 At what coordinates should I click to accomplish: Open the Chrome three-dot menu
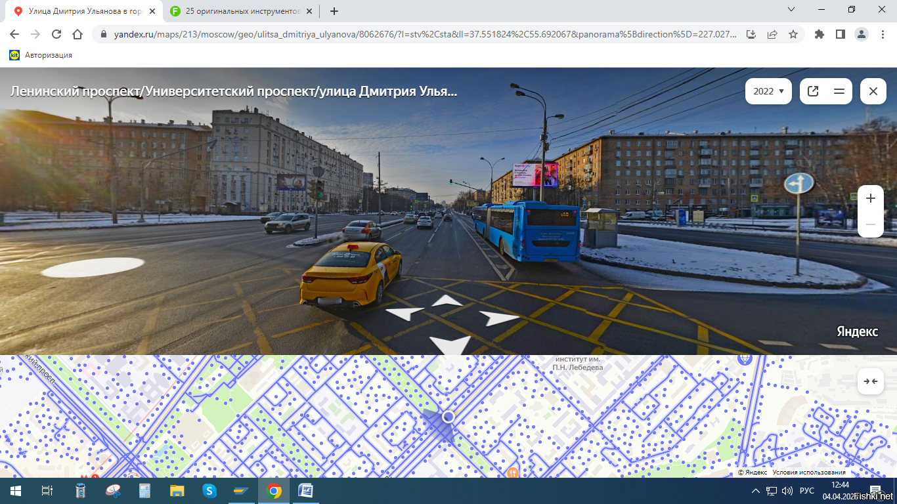[882, 34]
